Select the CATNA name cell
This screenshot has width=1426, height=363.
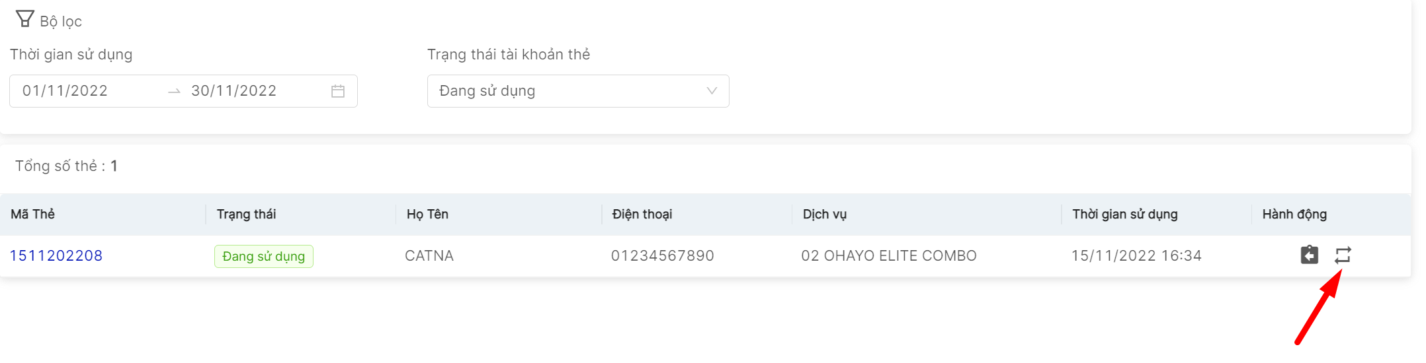tap(429, 256)
